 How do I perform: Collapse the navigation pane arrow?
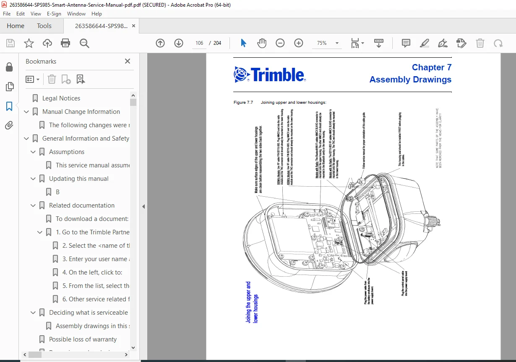(x=143, y=206)
